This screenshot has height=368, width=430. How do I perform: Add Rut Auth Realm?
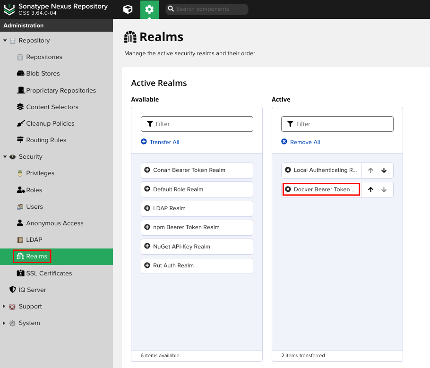coord(197,265)
